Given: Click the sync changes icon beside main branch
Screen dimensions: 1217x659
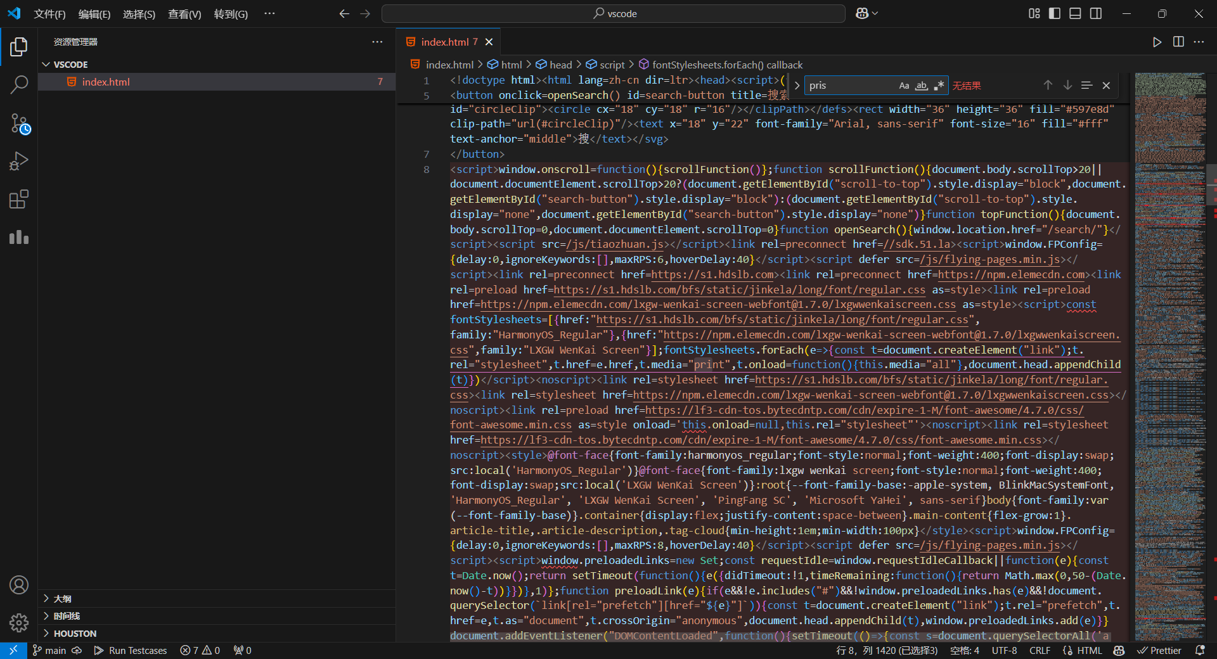Looking at the screenshot, I should coord(77,650).
